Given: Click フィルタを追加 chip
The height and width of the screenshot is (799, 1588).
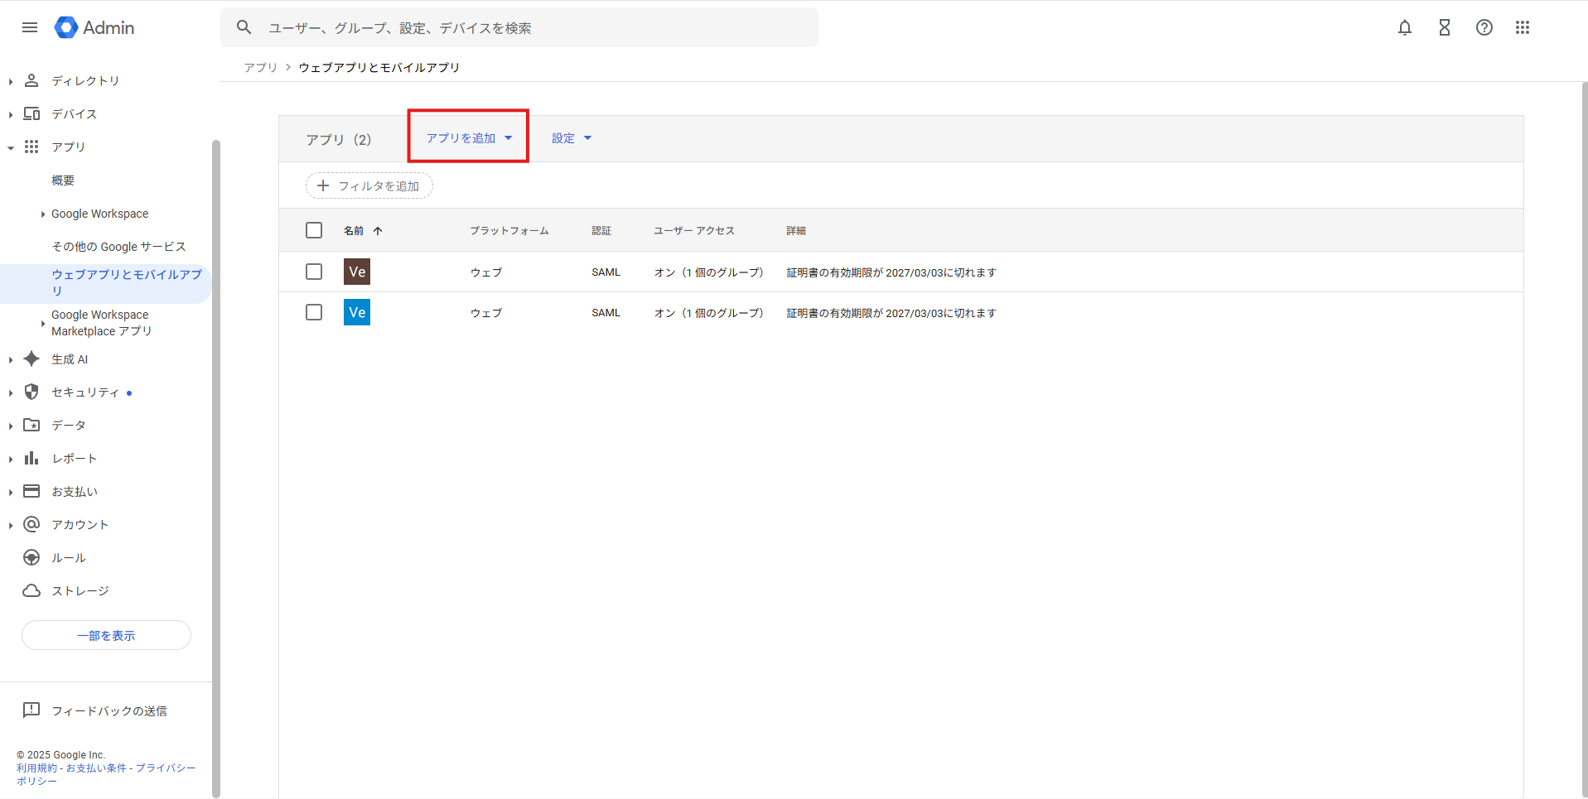Looking at the screenshot, I should point(369,185).
